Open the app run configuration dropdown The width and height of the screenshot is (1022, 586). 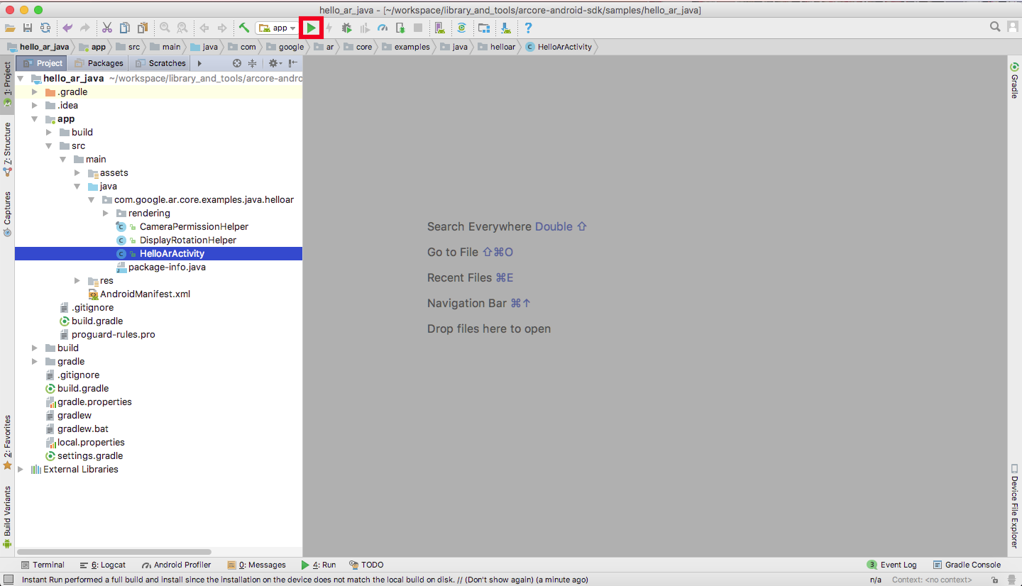coord(278,28)
